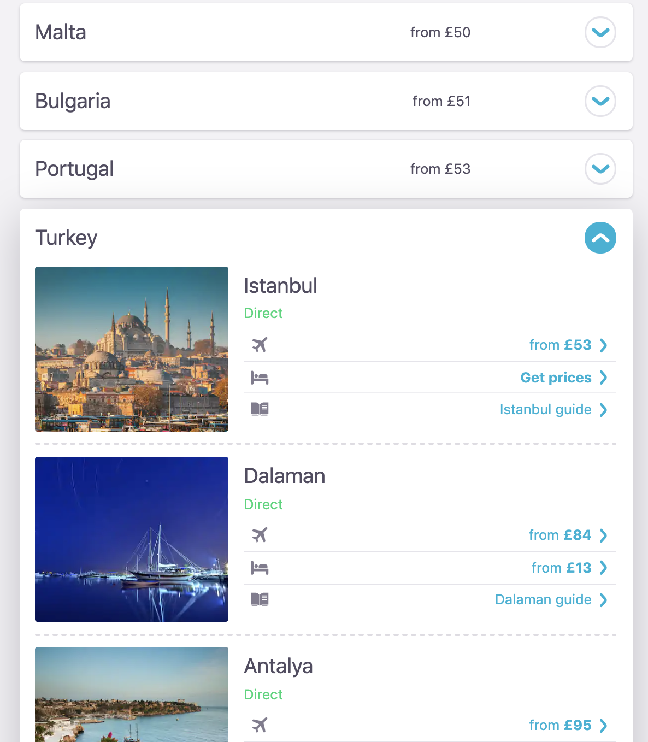Open Istanbul flights from £53
Screen dimensions: 648x742
point(567,345)
